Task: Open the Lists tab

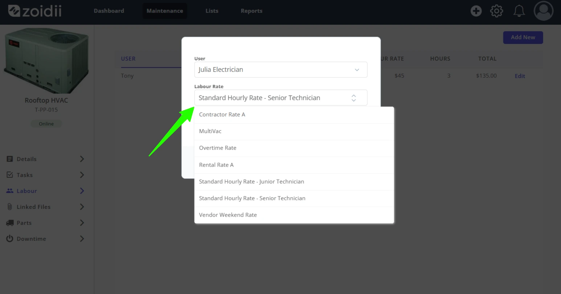Action: [x=212, y=11]
